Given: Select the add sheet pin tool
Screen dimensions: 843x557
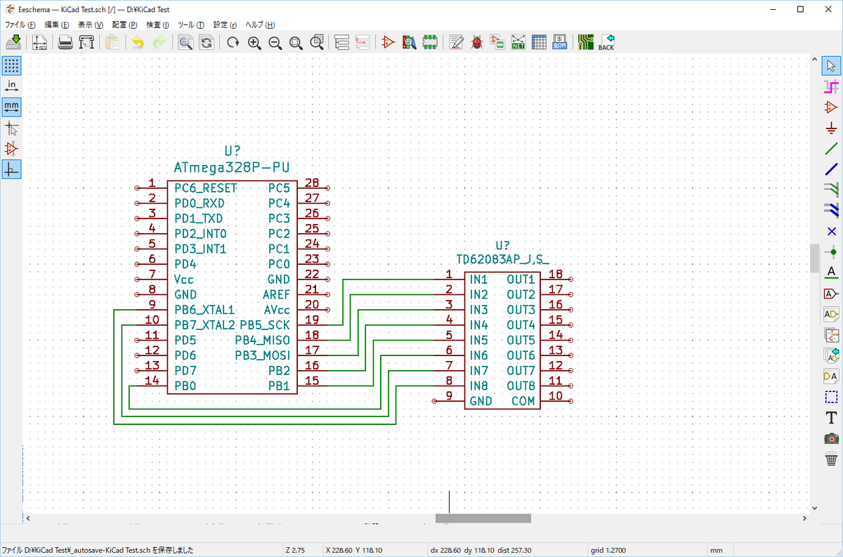Looking at the screenshot, I should click(832, 376).
